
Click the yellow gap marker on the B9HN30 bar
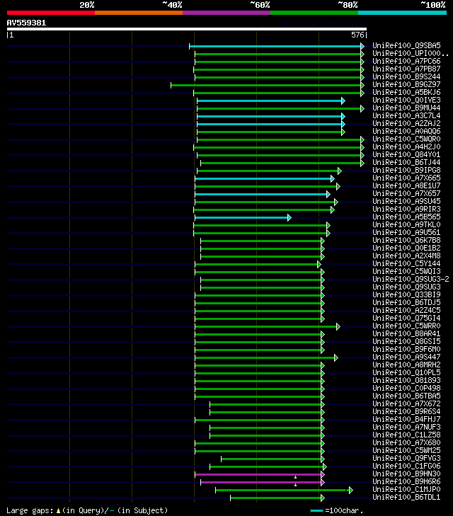point(295,477)
